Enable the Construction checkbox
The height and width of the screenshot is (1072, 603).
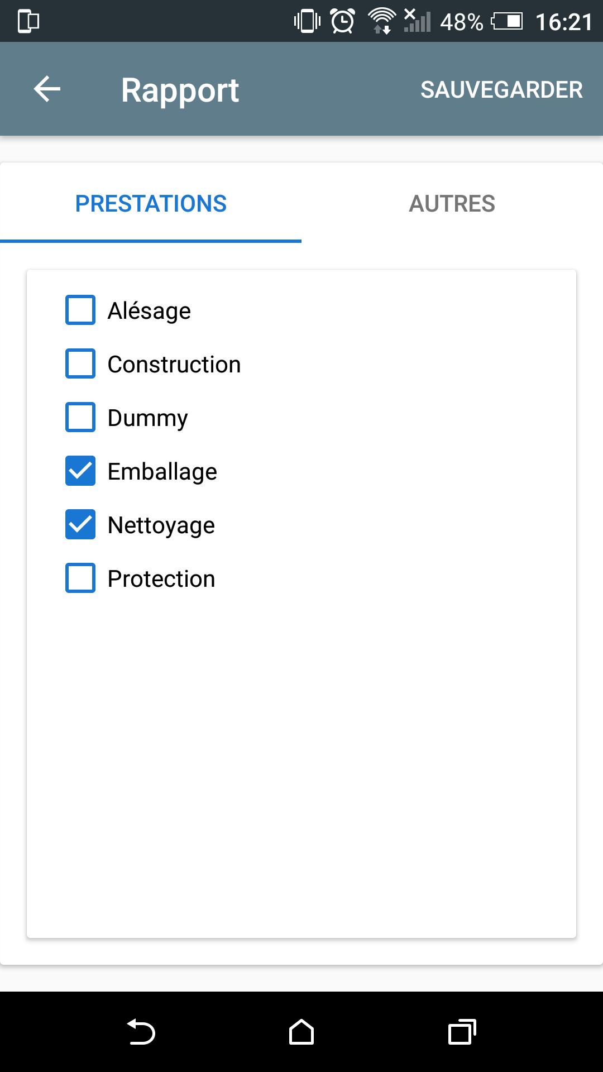[x=80, y=363]
